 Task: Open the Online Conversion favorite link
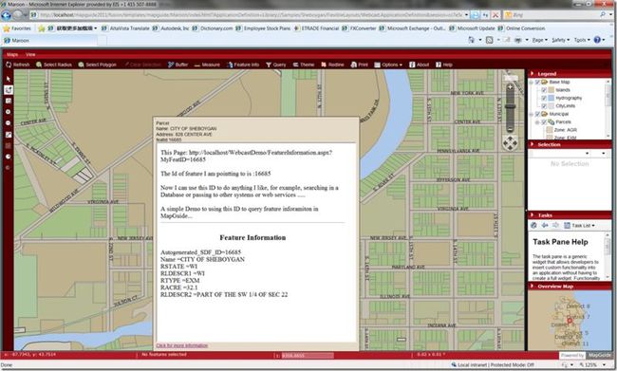(521, 28)
